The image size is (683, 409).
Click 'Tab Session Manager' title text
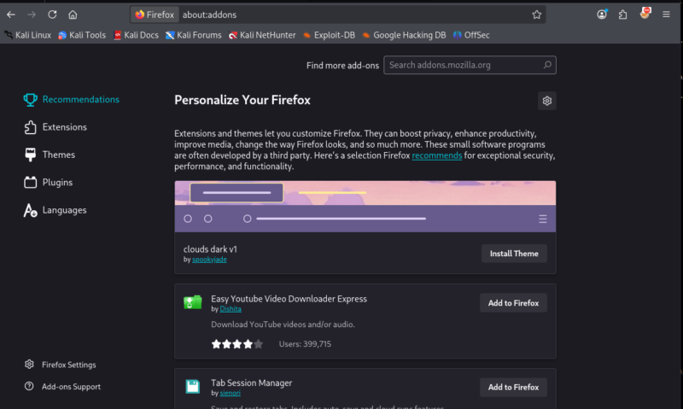(251, 383)
